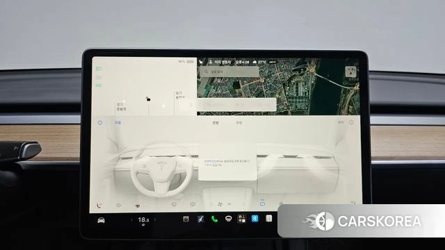Open the white notes-style app icon
The width and height of the screenshot is (445, 250).
[x=269, y=218]
